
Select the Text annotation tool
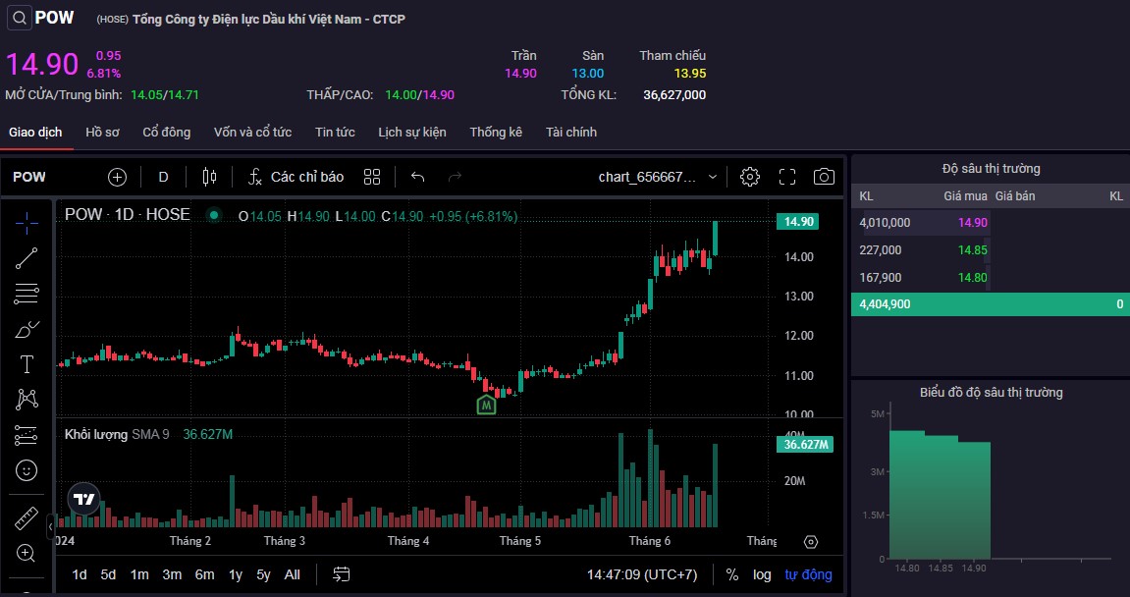point(27,364)
